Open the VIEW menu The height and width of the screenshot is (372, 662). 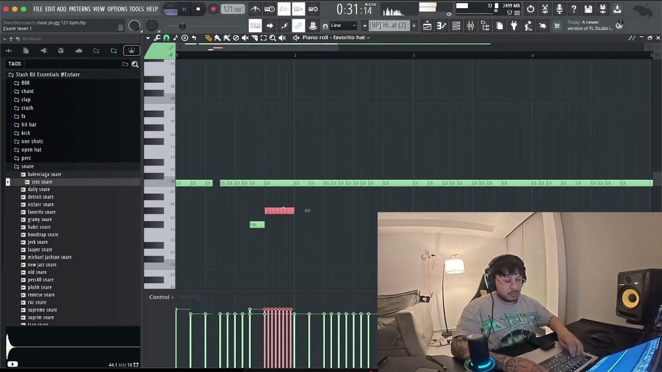(x=99, y=9)
